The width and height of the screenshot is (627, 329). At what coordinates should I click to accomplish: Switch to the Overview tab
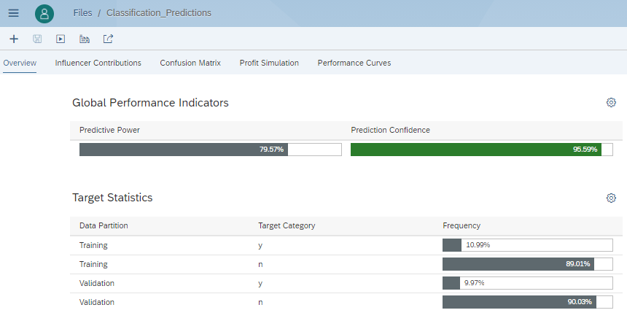pyautogui.click(x=20, y=63)
